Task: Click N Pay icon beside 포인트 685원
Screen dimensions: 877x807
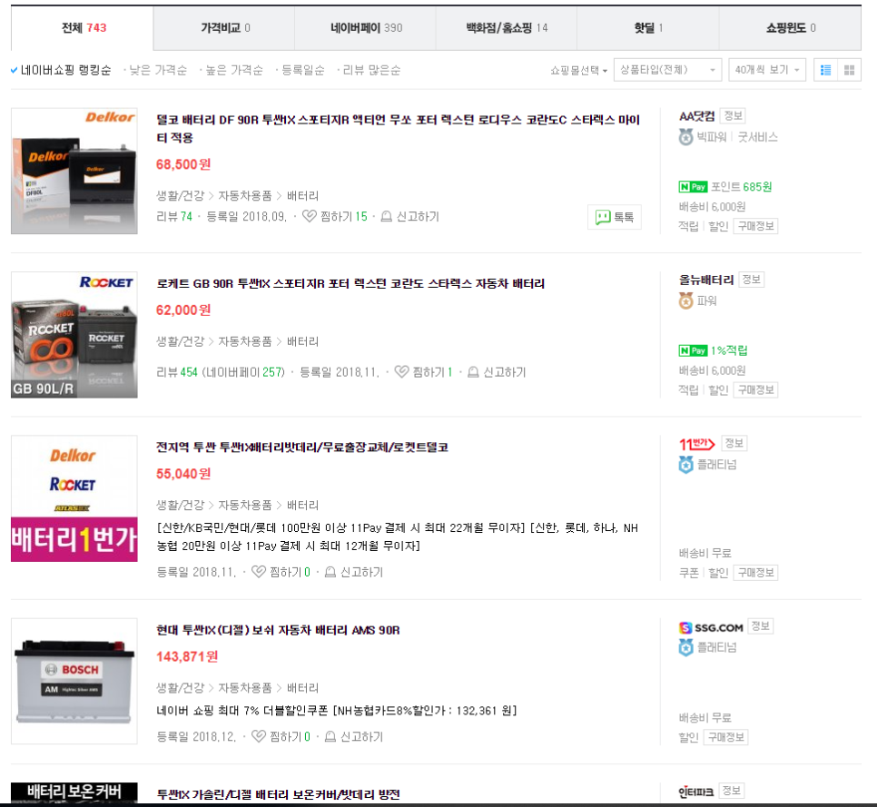Action: [693, 187]
